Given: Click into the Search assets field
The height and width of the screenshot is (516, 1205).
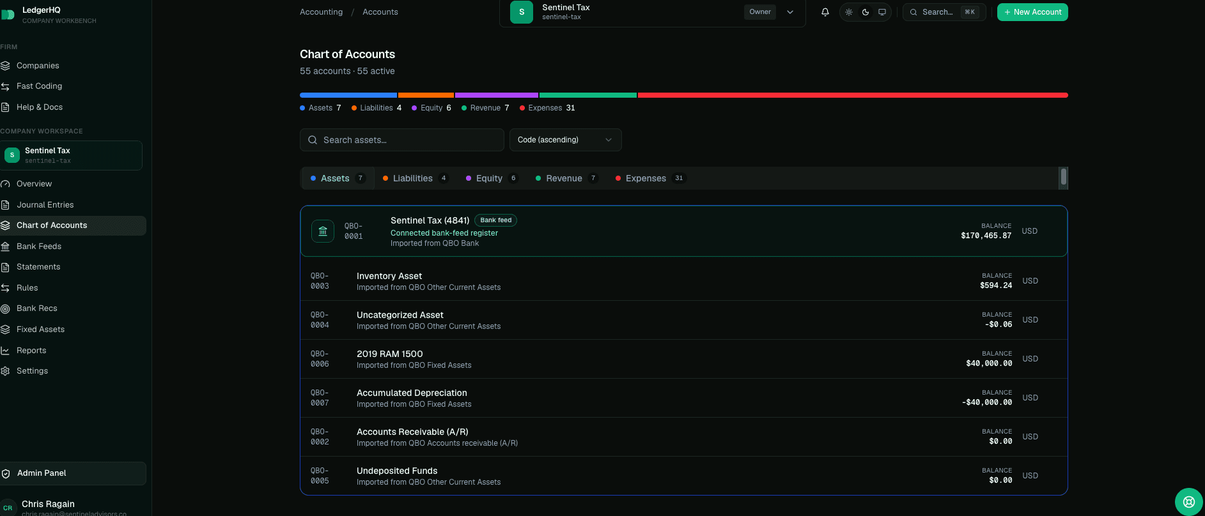Looking at the screenshot, I should pos(402,140).
